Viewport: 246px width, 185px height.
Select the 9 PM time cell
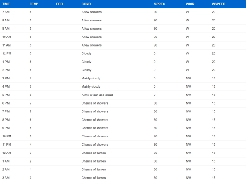pyautogui.click(x=6, y=128)
